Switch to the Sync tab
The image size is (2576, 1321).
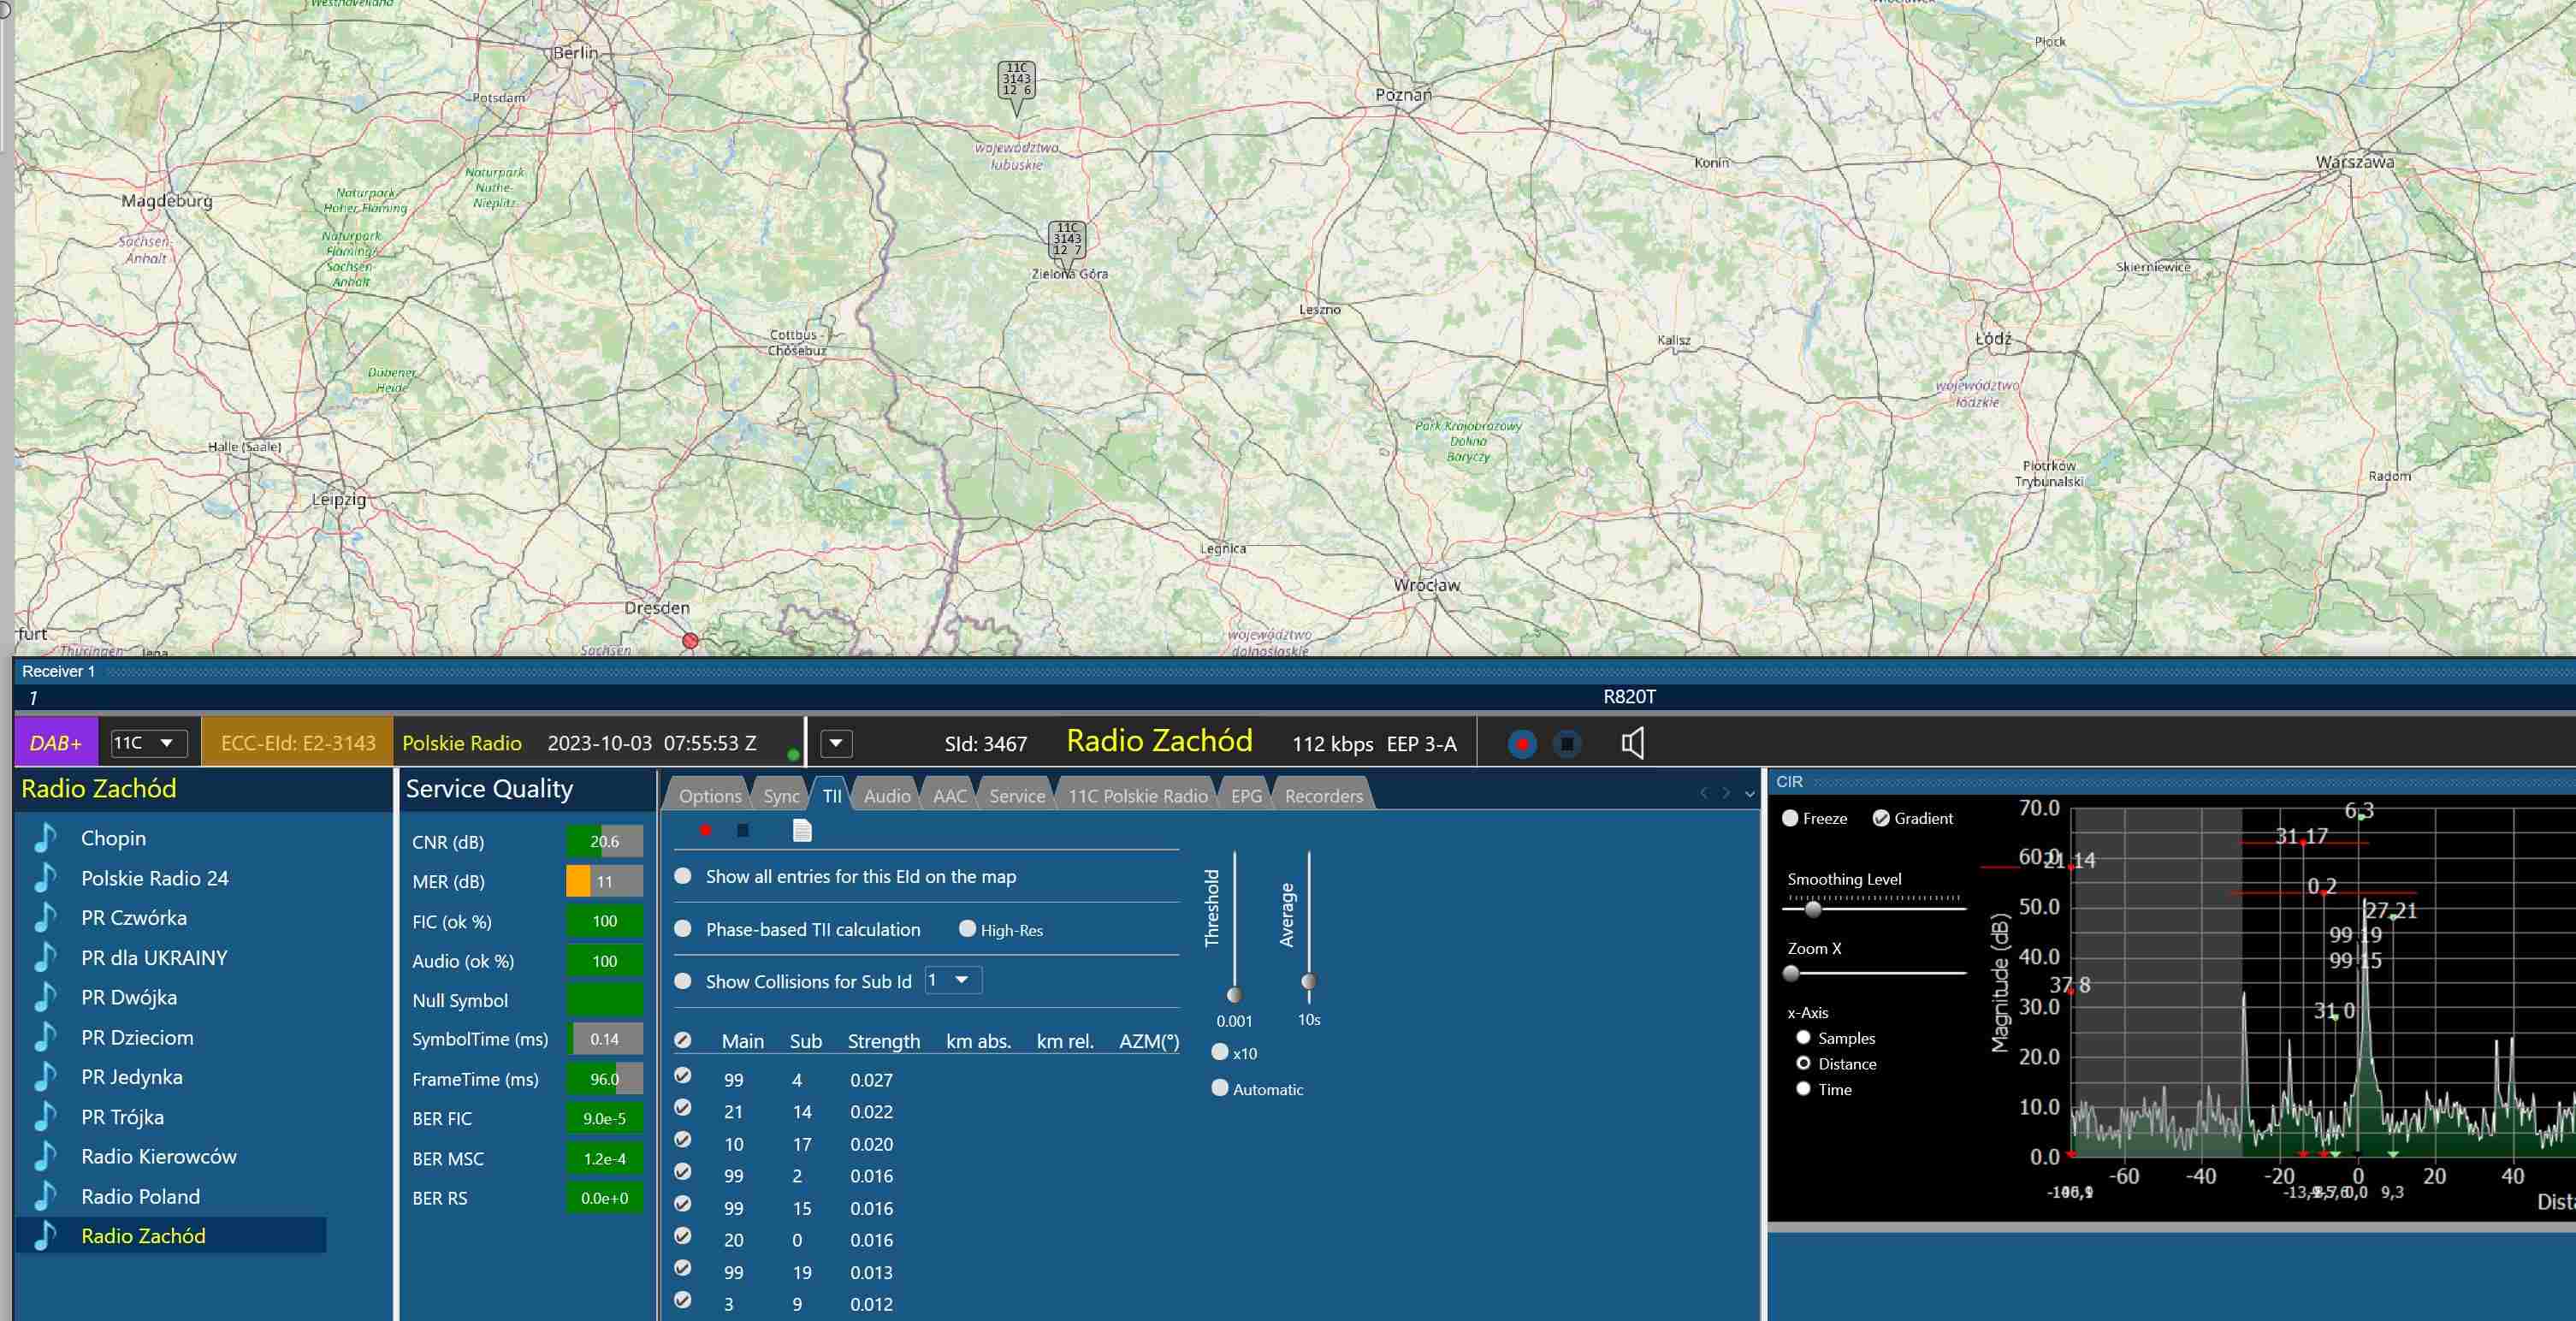click(781, 796)
